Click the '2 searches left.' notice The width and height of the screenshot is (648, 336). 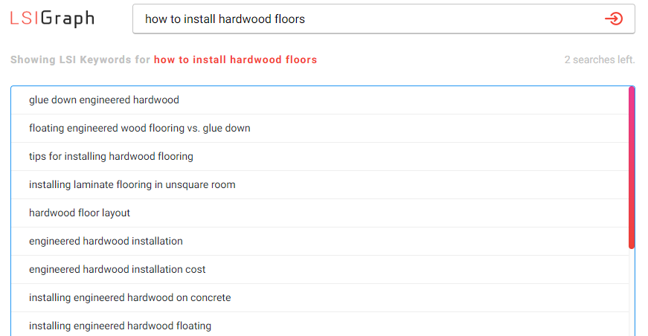tap(599, 60)
